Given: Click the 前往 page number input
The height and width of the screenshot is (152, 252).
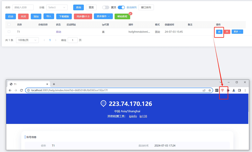Looking at the screenshot, I should click(73, 40).
